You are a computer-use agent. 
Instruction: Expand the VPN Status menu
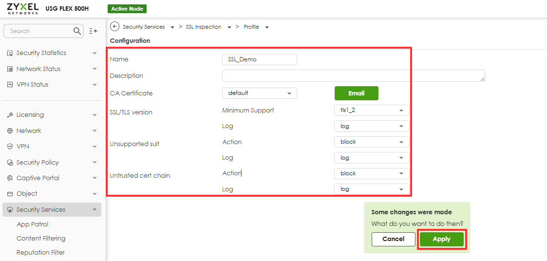pyautogui.click(x=94, y=85)
